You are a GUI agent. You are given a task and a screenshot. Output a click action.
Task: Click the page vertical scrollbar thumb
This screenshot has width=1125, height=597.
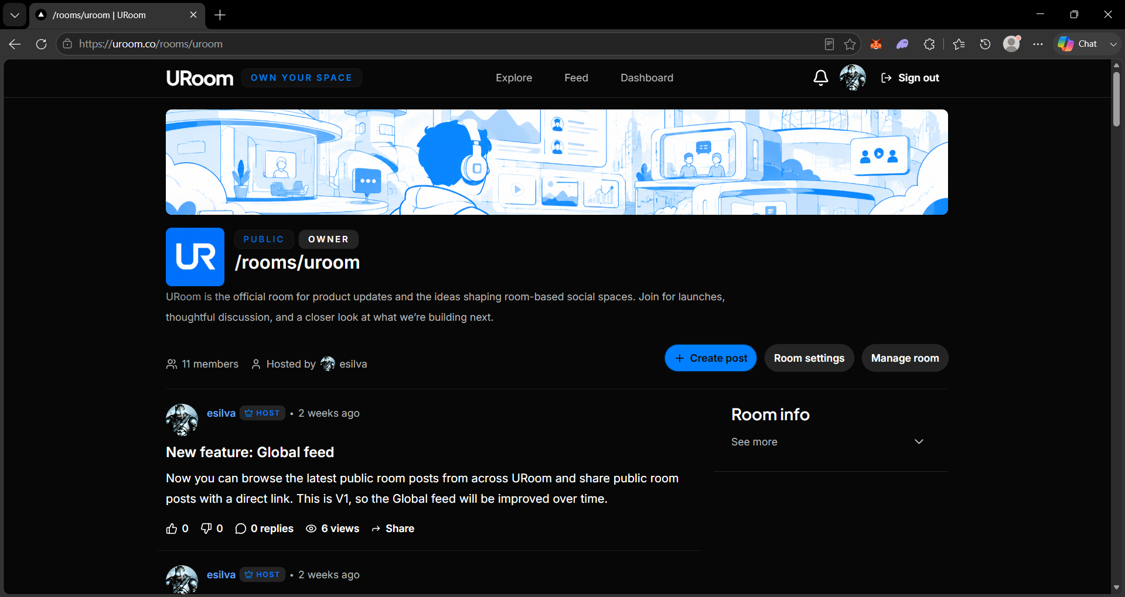coord(1116,98)
